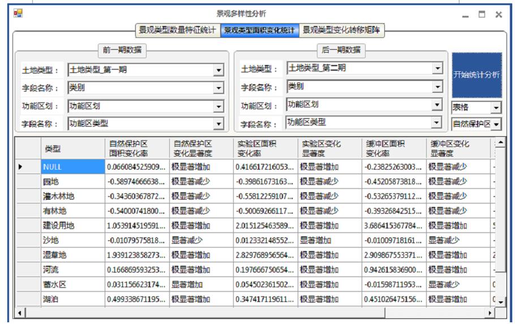
Task: Click the horizontal scrollbar right arrow
Action: click(490, 313)
